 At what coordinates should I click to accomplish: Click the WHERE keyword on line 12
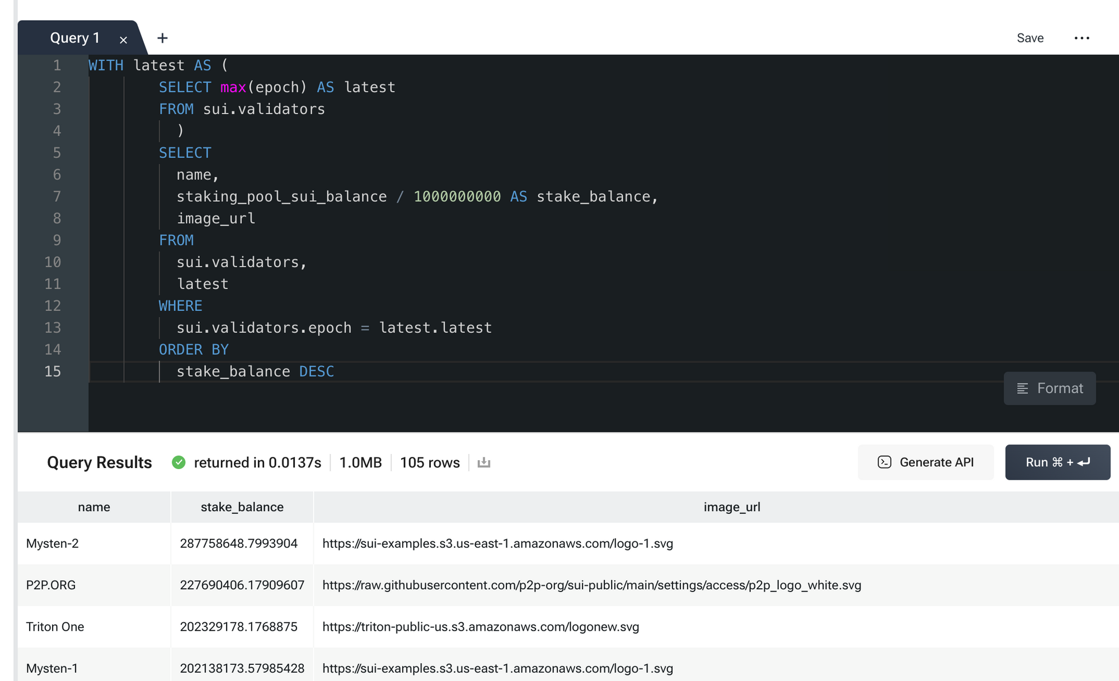pos(181,306)
